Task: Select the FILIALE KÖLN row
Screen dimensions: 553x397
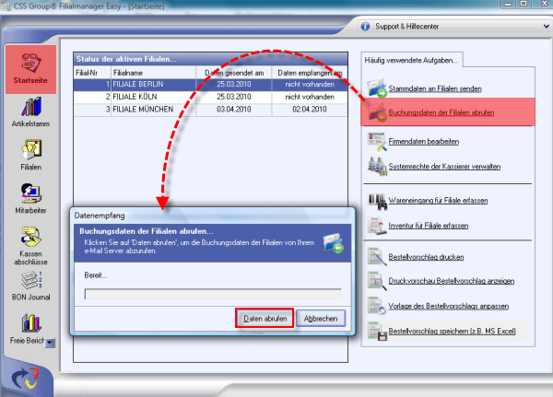Action: [x=210, y=97]
